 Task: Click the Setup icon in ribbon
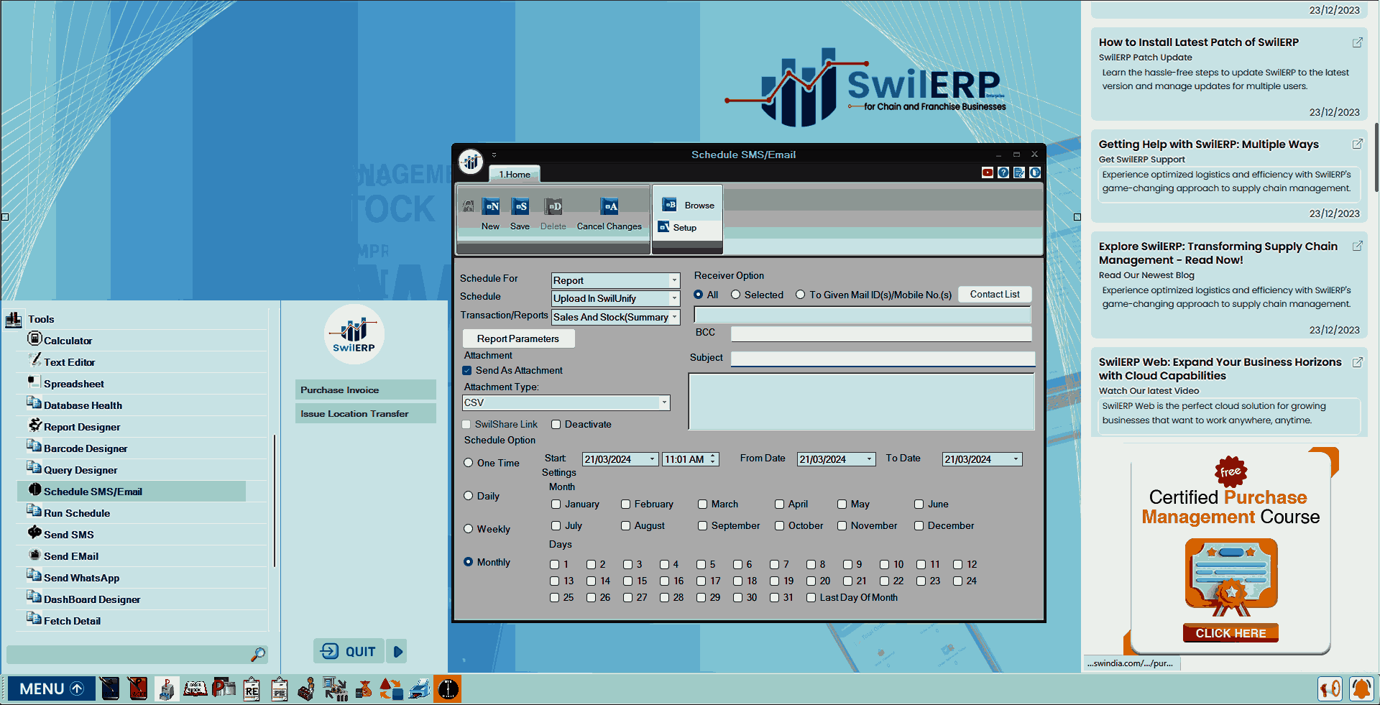tap(664, 227)
